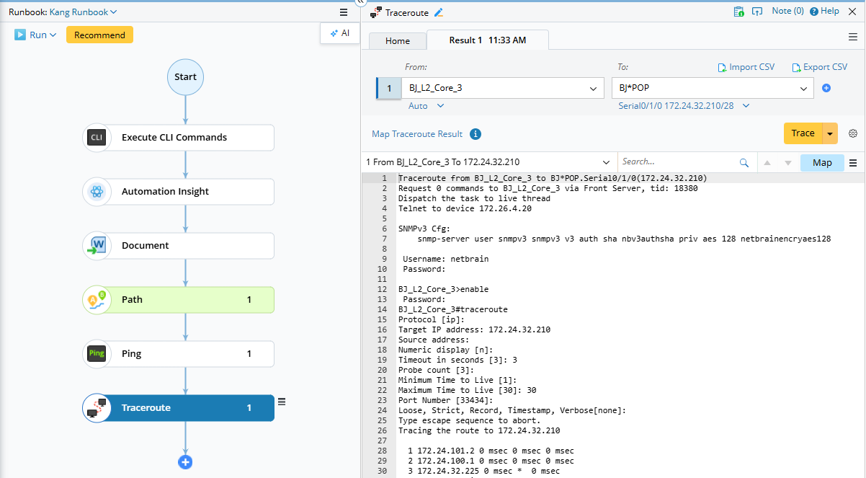The image size is (866, 478).
Task: Click the line 'Tracing the route to 172.24.32.210'
Action: click(x=479, y=431)
